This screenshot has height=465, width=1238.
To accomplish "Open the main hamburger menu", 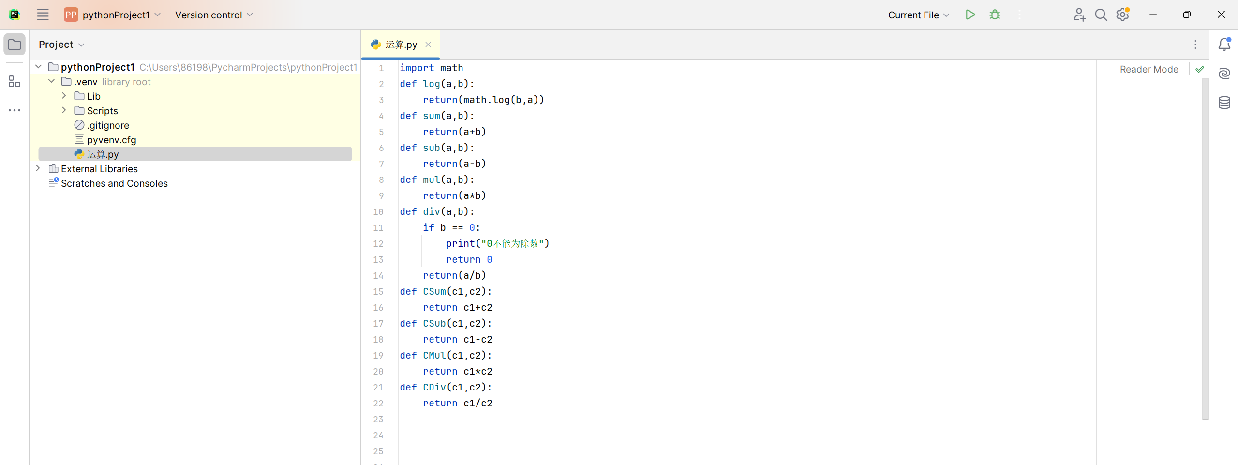I will coord(43,15).
